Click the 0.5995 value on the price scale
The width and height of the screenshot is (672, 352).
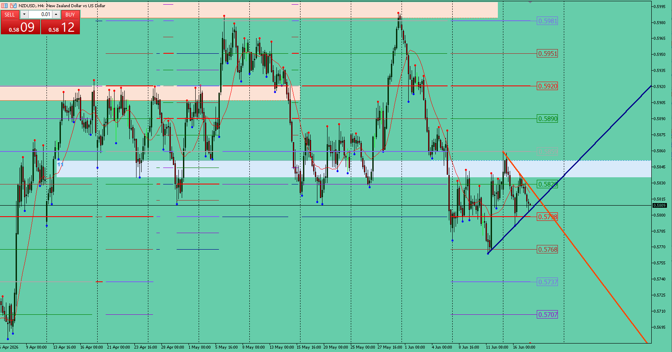[660, 6]
